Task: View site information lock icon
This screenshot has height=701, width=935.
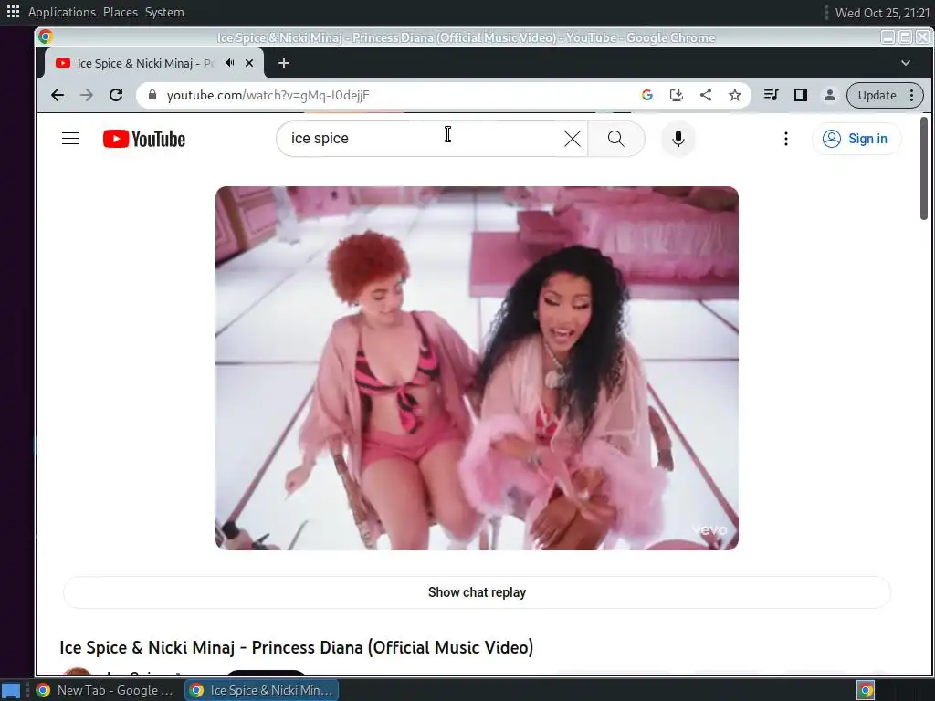Action: click(152, 95)
